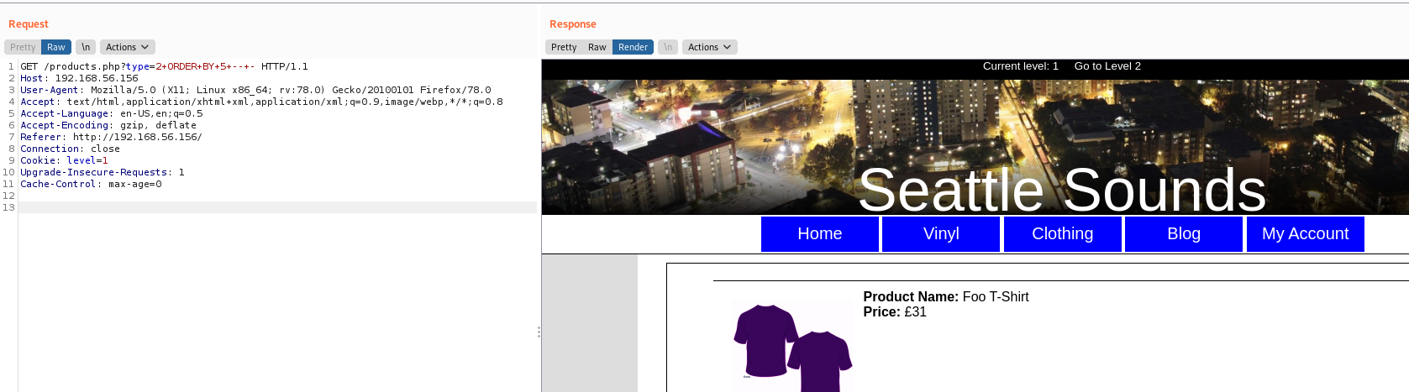Screen dimensions: 1409x392
Task: Click the Go to Level 2 link
Action: tap(1107, 66)
